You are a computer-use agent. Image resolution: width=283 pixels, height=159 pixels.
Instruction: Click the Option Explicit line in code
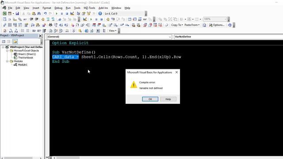tap(70, 43)
